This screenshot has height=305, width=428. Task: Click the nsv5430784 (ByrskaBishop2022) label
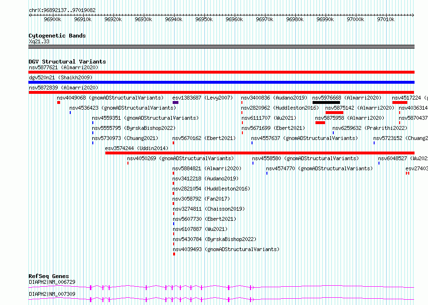tap(214, 239)
